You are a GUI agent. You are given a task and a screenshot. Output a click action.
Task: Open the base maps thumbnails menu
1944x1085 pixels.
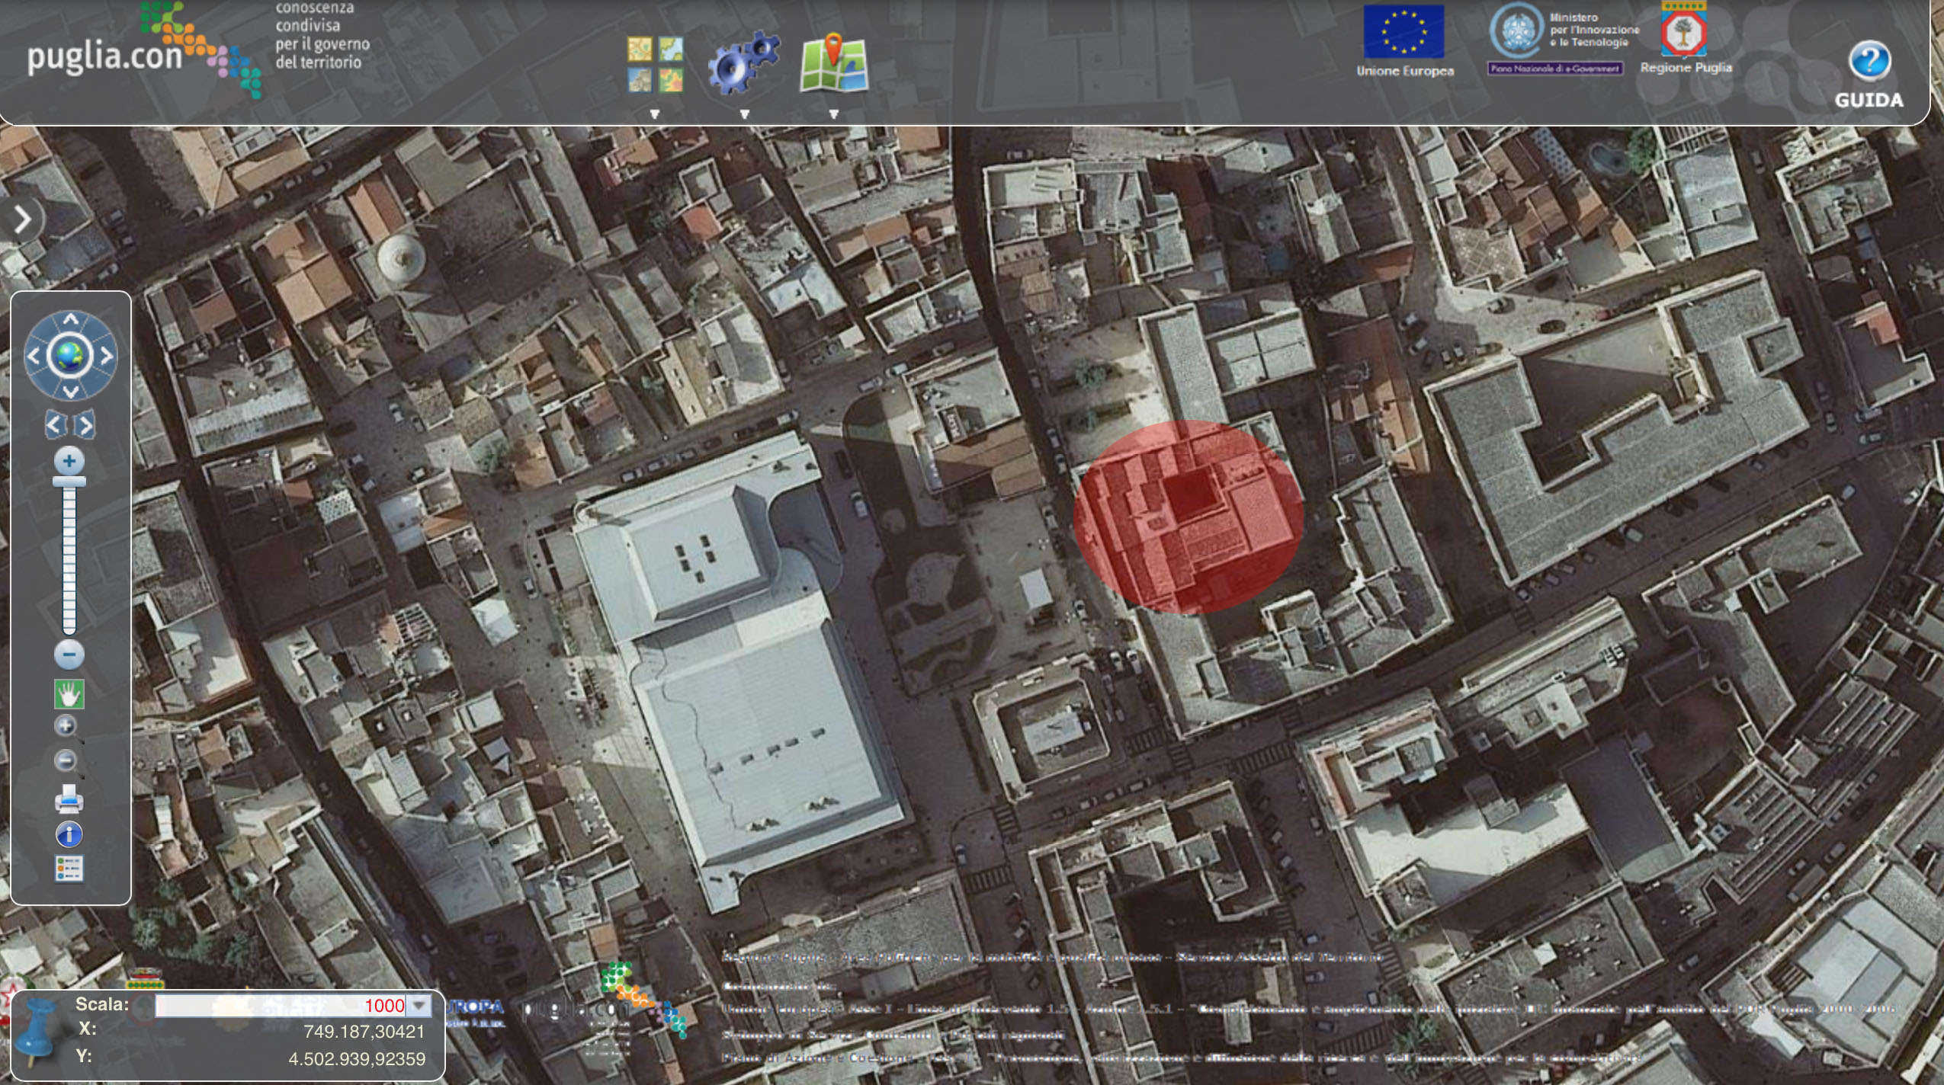tap(656, 66)
